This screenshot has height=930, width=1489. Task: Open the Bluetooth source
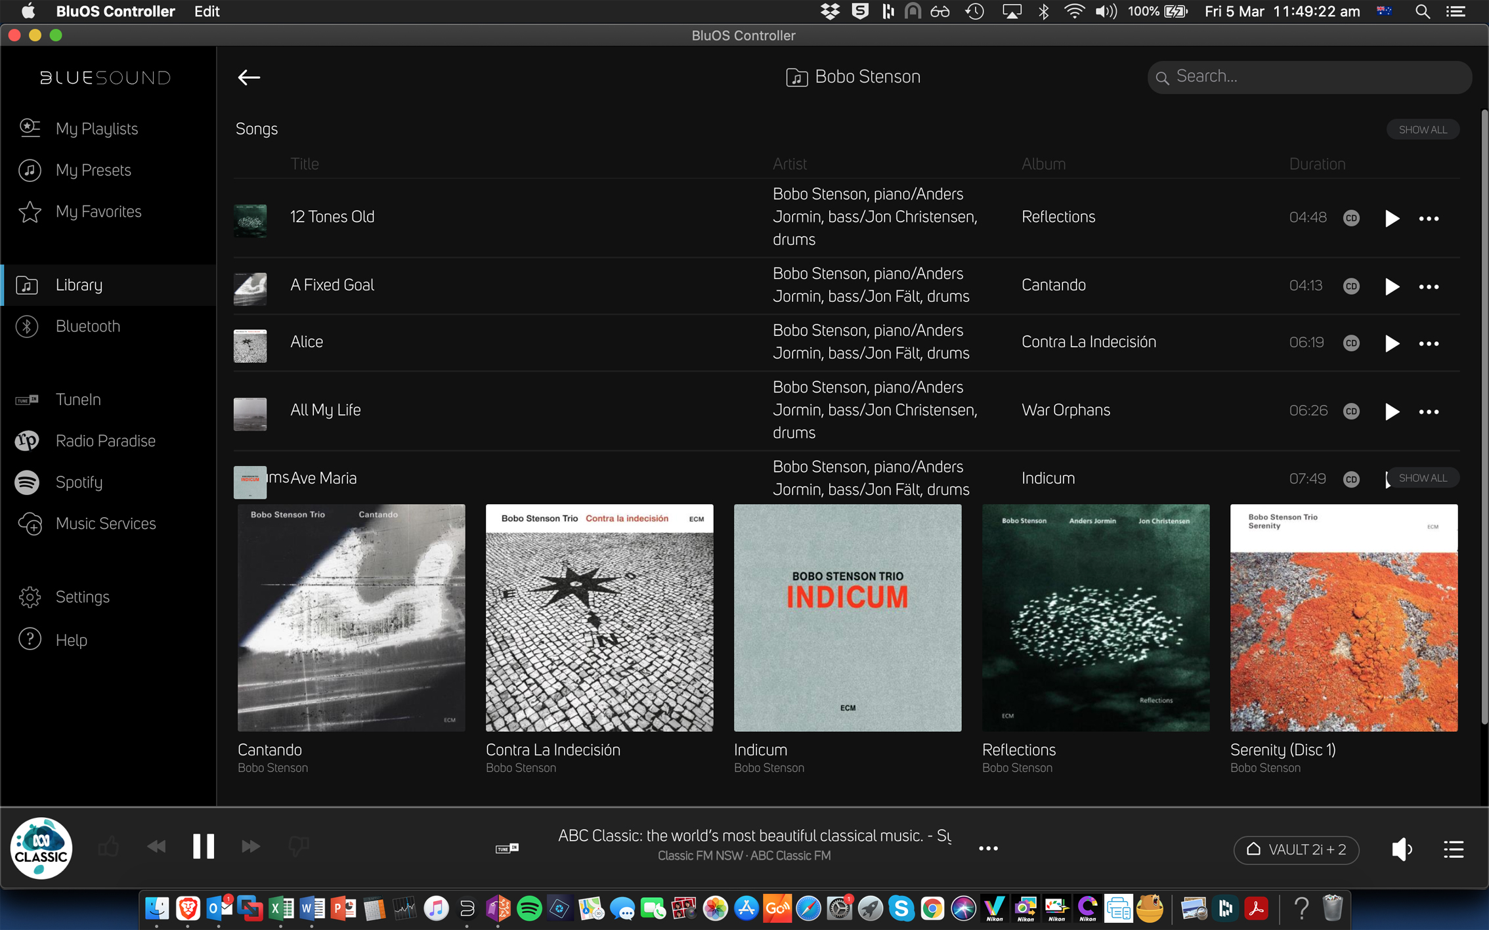pos(87,326)
